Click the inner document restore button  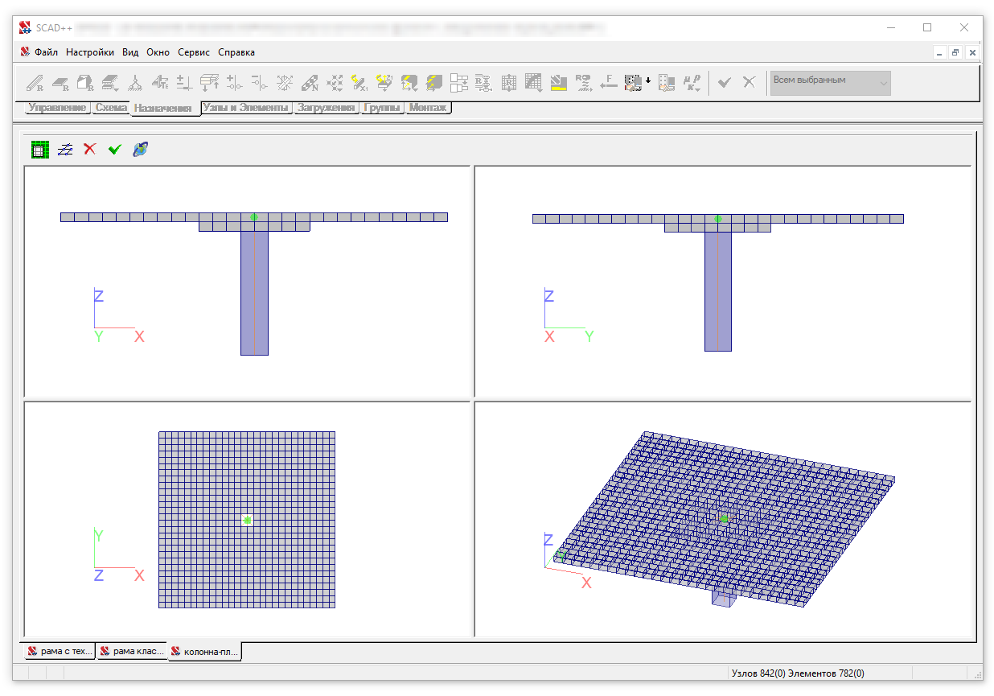pos(955,52)
